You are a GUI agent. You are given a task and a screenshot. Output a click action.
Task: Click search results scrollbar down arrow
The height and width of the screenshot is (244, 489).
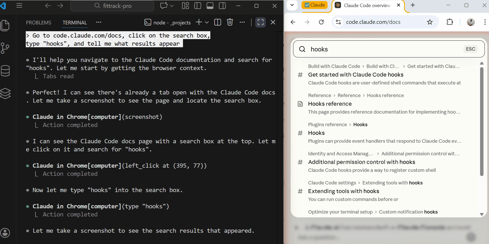tap(482, 214)
